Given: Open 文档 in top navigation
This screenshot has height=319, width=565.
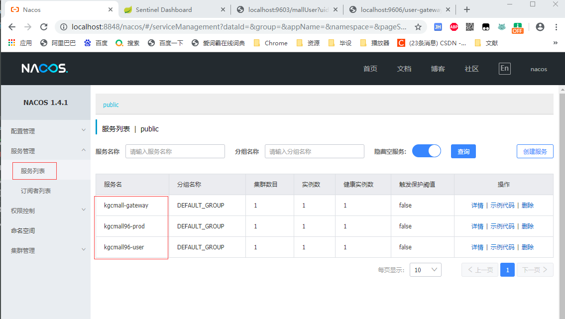Looking at the screenshot, I should coord(404,69).
